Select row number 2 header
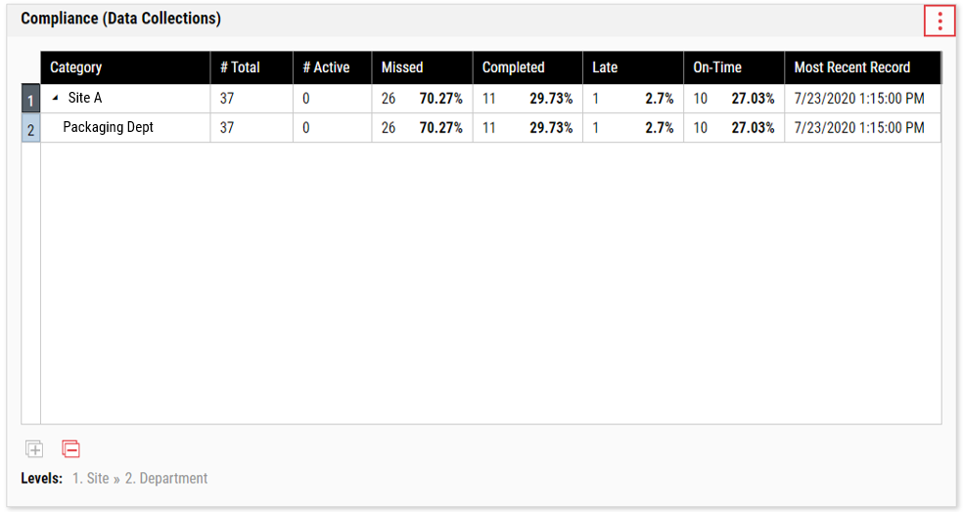The width and height of the screenshot is (963, 512). 30,128
